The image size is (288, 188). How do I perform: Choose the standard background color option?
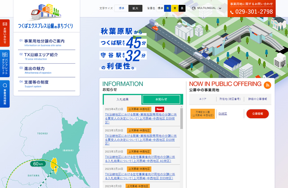coord(160,8)
